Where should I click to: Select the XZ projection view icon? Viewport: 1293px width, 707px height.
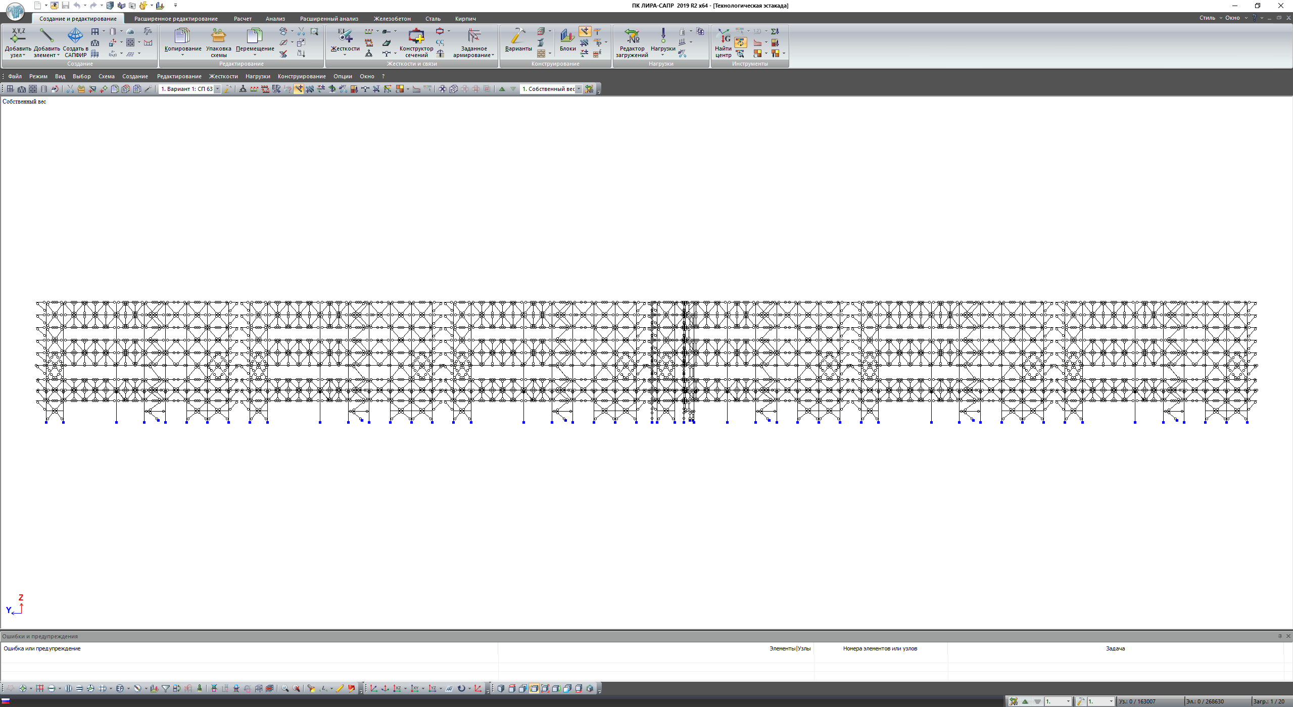click(x=398, y=688)
